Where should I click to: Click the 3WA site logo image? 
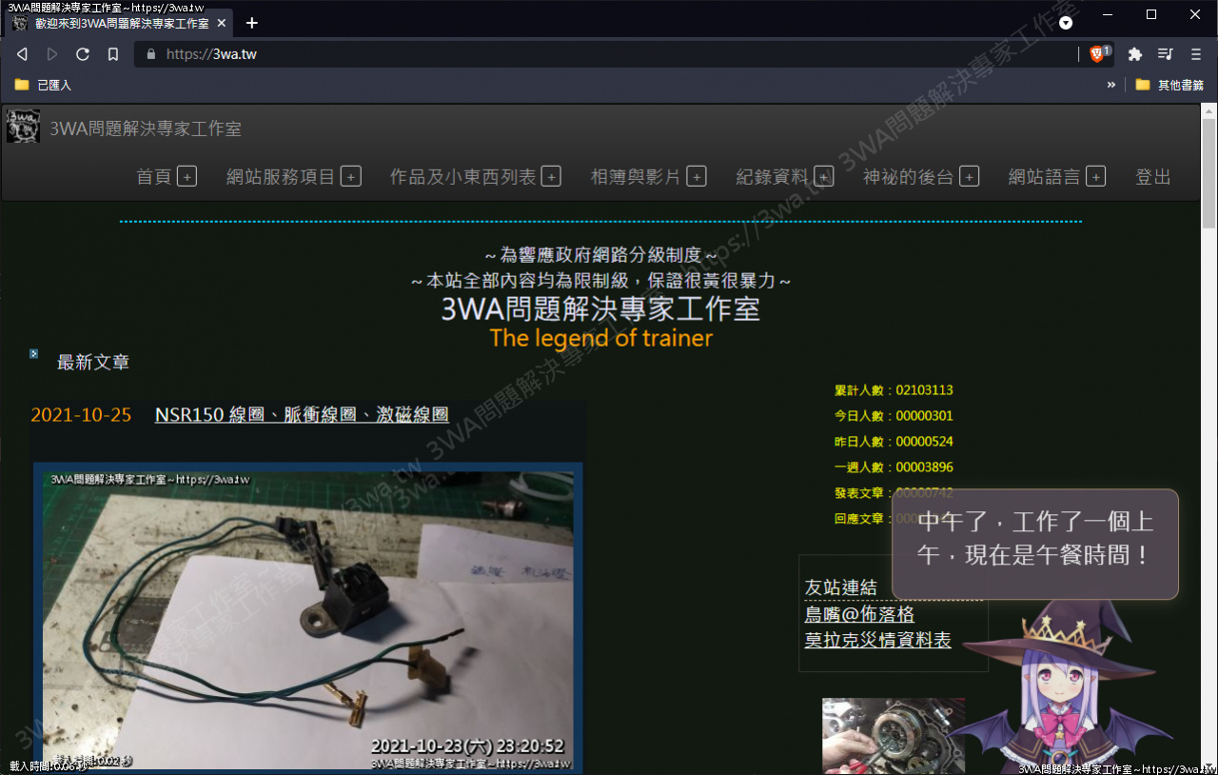(x=23, y=128)
